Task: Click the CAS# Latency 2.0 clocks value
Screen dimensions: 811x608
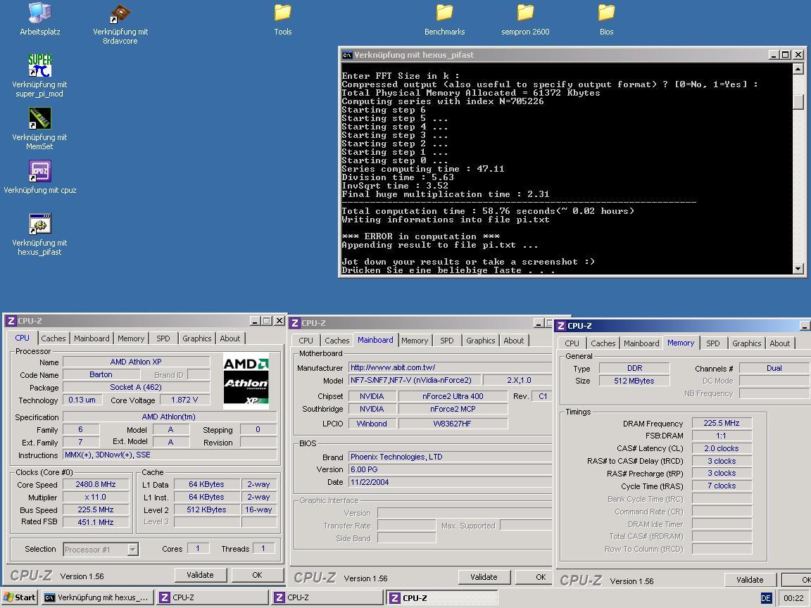Action: [x=722, y=448]
